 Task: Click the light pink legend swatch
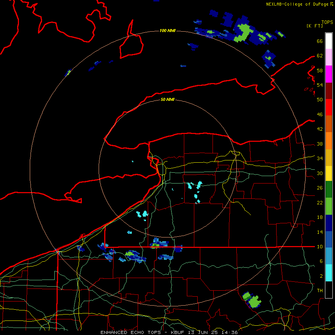pos(329,57)
